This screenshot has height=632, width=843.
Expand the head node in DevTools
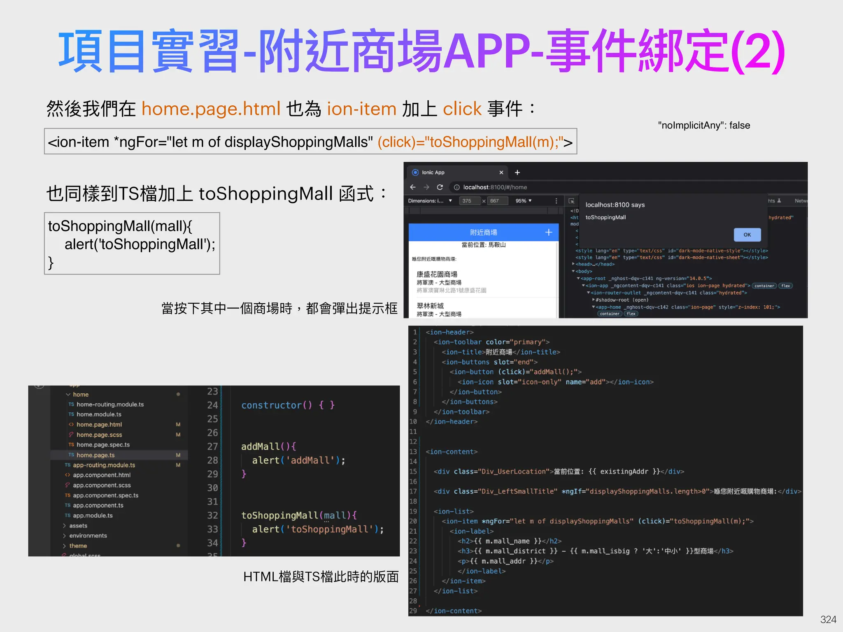(573, 264)
